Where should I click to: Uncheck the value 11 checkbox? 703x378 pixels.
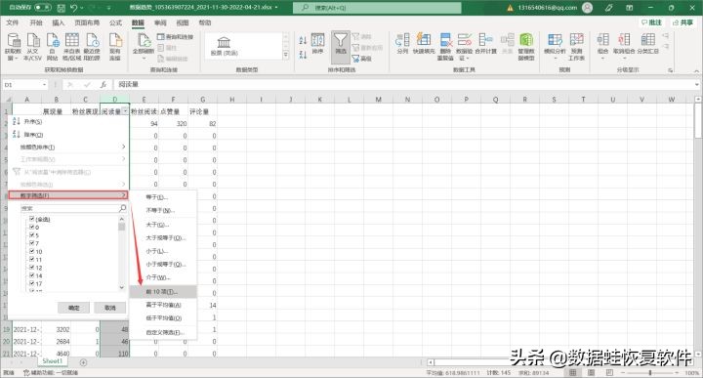click(32, 259)
